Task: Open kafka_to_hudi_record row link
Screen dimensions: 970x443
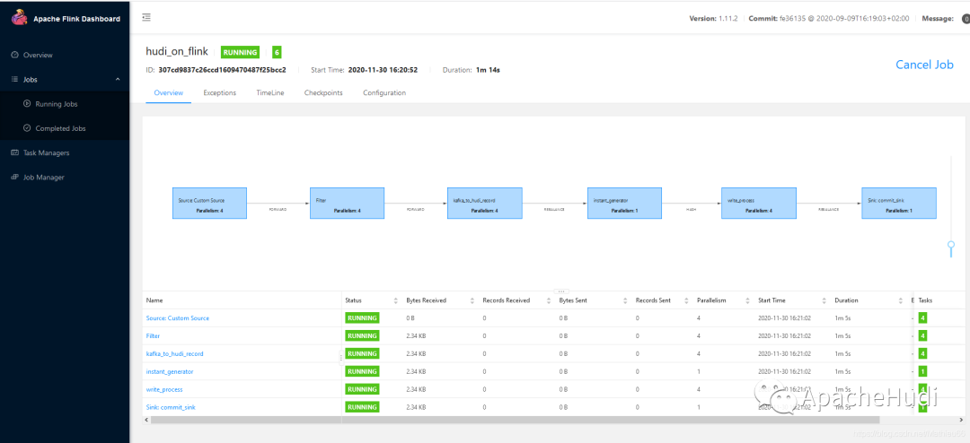Action: click(174, 354)
